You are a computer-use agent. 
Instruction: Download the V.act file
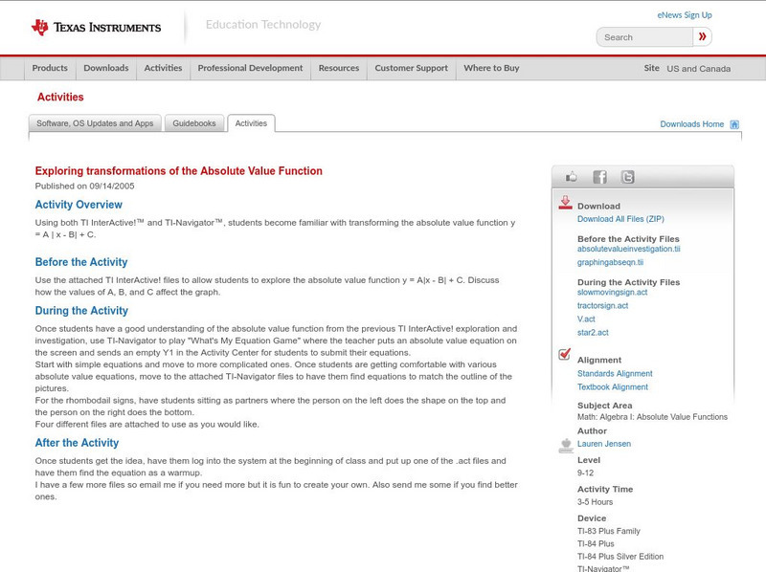[x=586, y=319]
